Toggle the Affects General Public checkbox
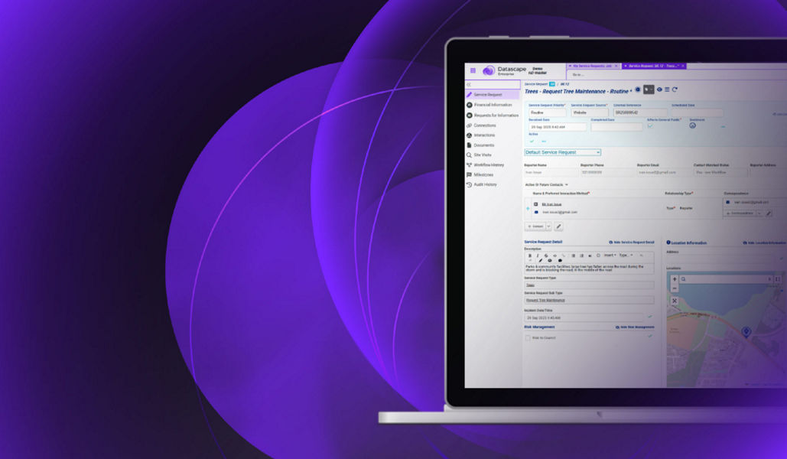Image resolution: width=787 pixels, height=459 pixels. (x=650, y=126)
